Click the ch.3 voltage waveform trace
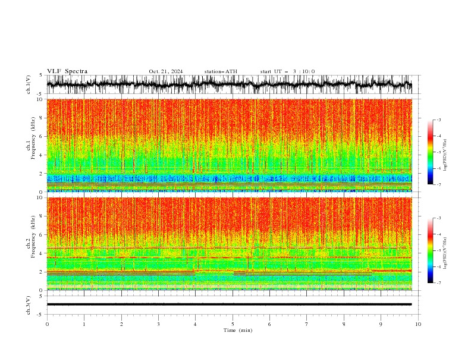471x364 pixels. coord(229,305)
